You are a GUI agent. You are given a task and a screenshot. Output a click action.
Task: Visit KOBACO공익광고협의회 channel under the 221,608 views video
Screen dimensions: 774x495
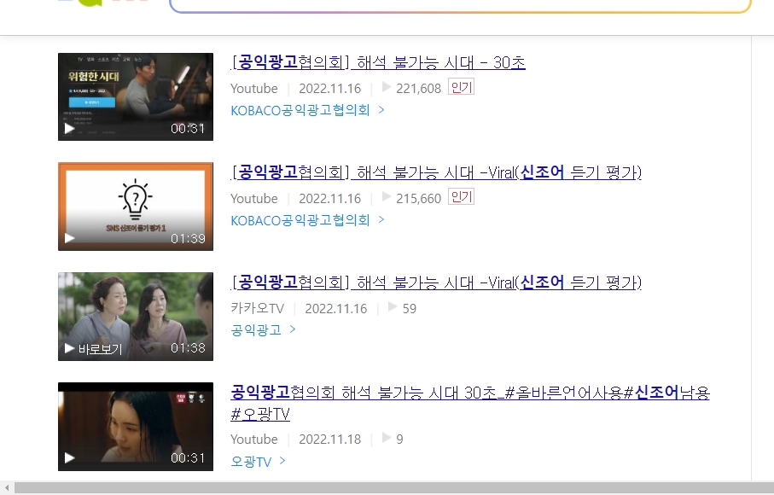point(300,110)
